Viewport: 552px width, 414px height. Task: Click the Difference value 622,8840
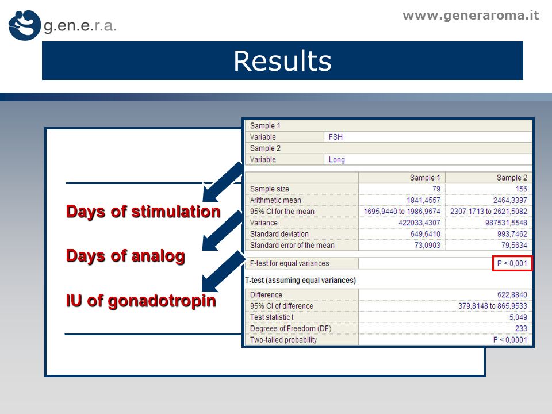512,294
